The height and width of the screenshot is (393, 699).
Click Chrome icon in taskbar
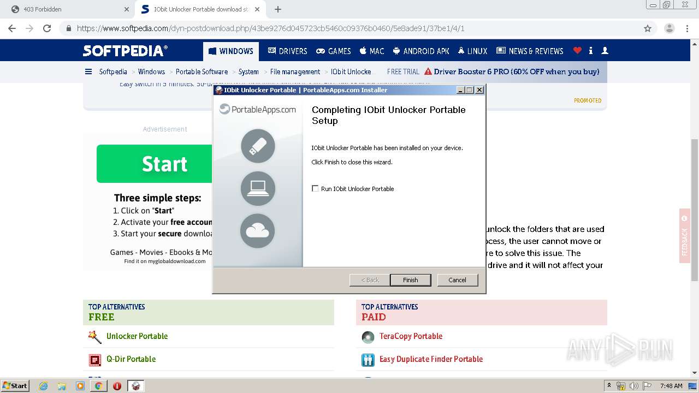click(x=98, y=386)
